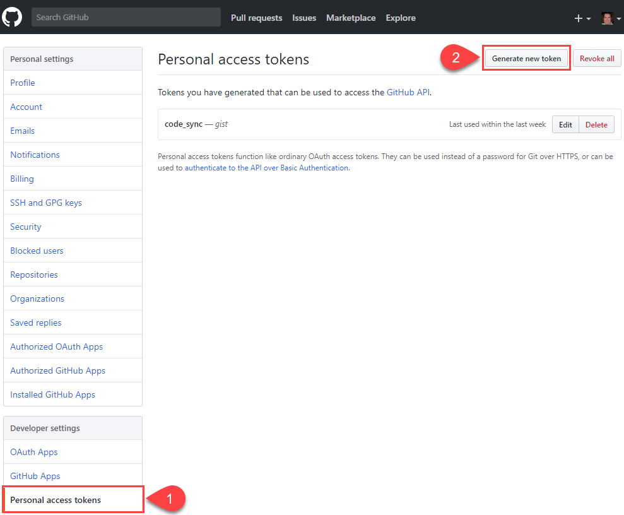Go to GitHub Apps developer settings
This screenshot has height=515, width=624.
73,476
